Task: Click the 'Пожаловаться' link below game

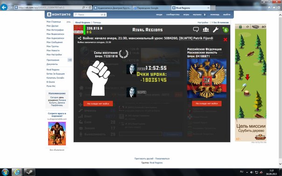Action: (162, 159)
